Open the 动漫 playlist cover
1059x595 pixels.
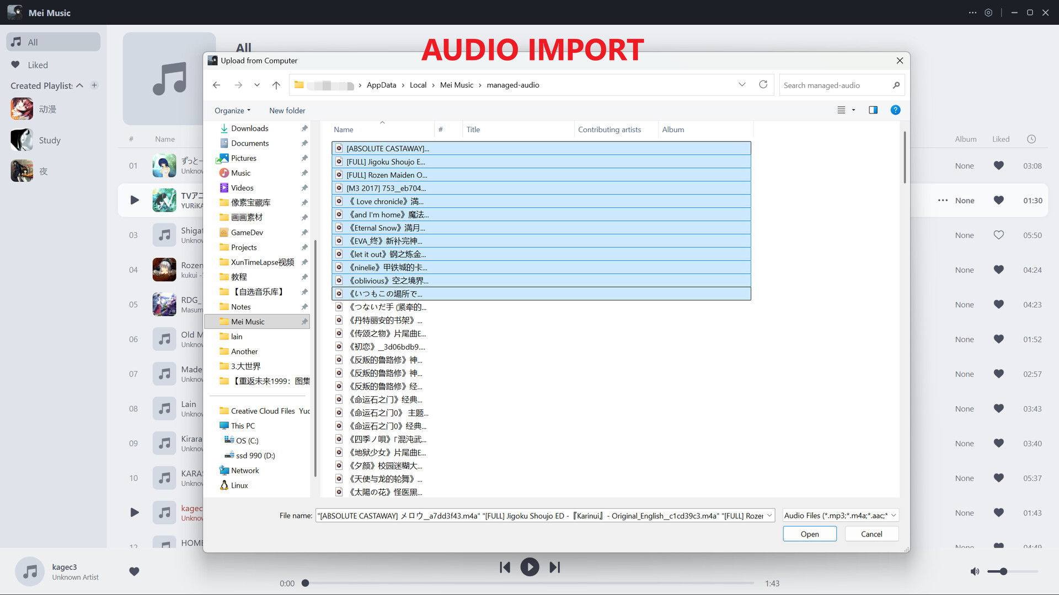coord(22,109)
